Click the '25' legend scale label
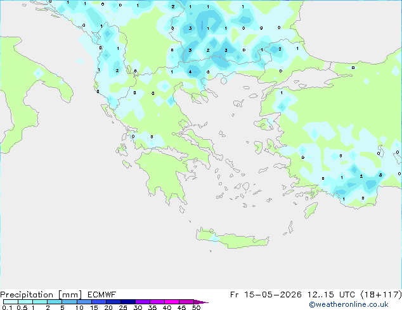The image size is (402, 310). (123, 307)
